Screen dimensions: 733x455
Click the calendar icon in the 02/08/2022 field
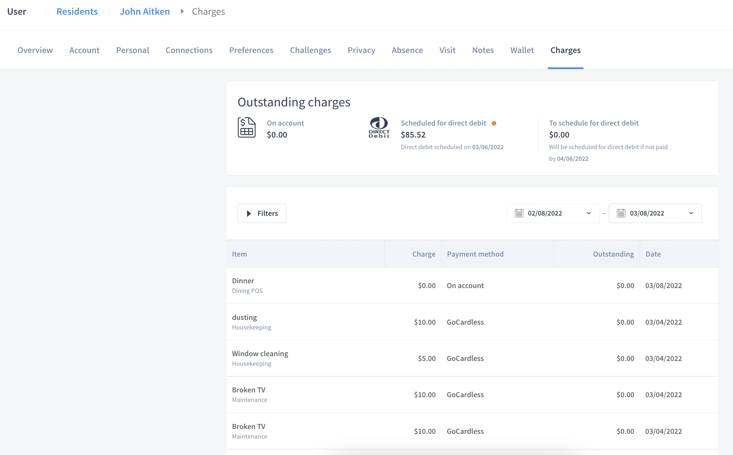(519, 213)
